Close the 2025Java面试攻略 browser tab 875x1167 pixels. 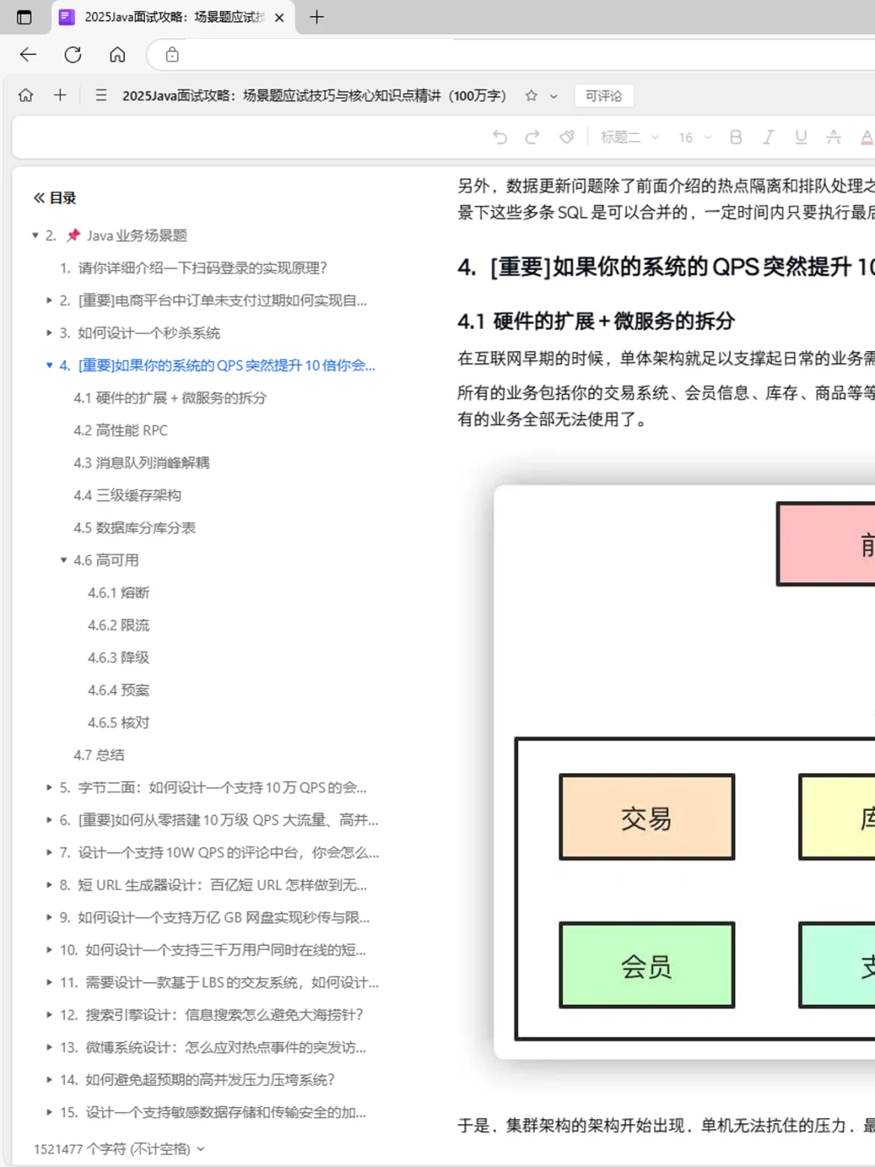280,17
